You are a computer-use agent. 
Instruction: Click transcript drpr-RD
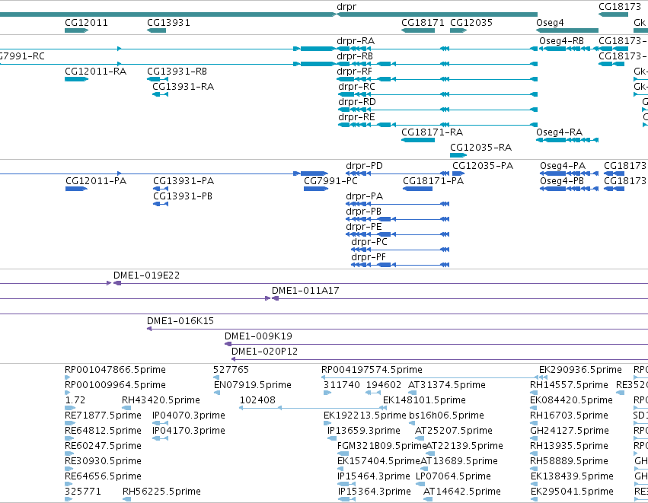[x=357, y=102]
